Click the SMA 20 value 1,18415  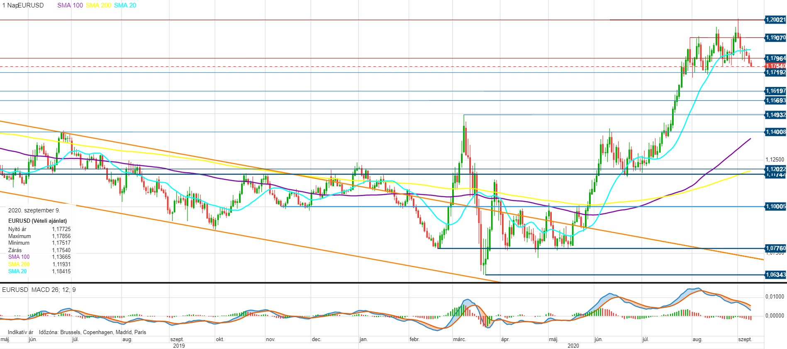tap(61, 271)
